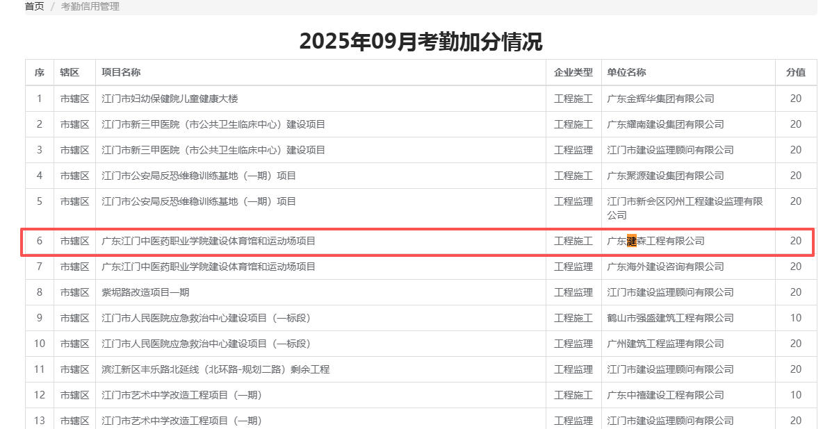Click the 2025年09月考勤加分情况 page heading
The image size is (839, 429).
tap(421, 42)
